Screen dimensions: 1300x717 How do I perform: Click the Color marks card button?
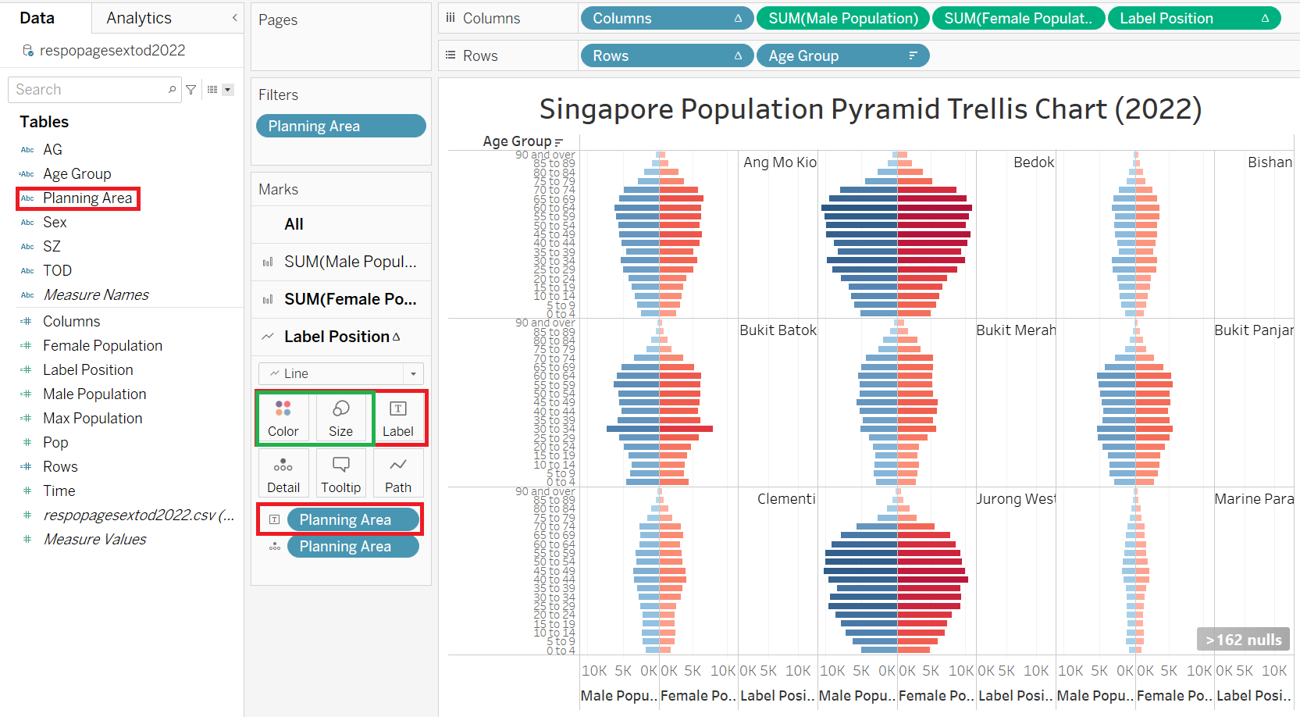tap(283, 418)
